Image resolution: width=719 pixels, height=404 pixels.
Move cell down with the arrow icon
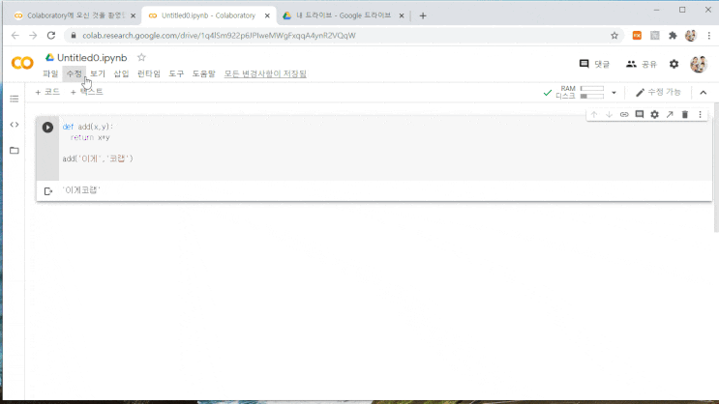point(609,114)
